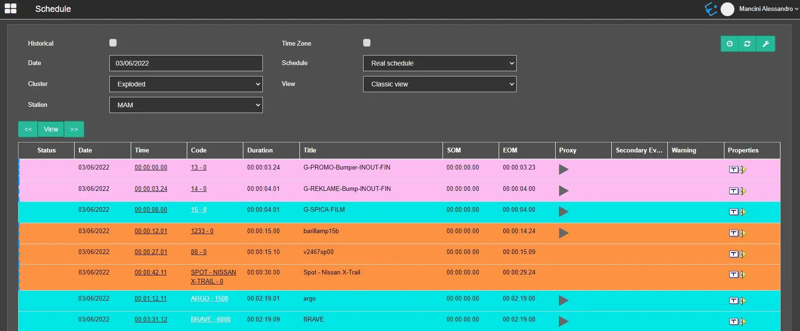Play proxy for G-PROMO-Bumper-INOUT-FIN
Image resolution: width=800 pixels, height=331 pixels.
click(563, 170)
